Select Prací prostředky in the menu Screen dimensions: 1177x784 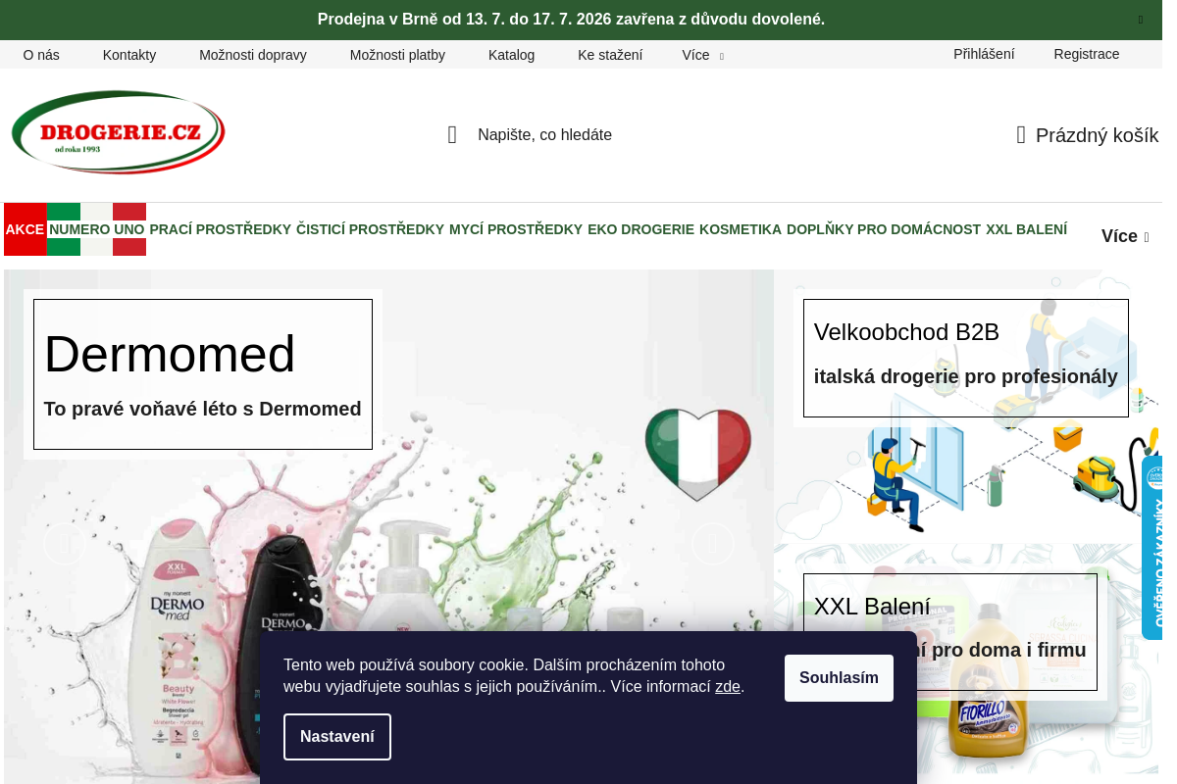click(x=220, y=229)
